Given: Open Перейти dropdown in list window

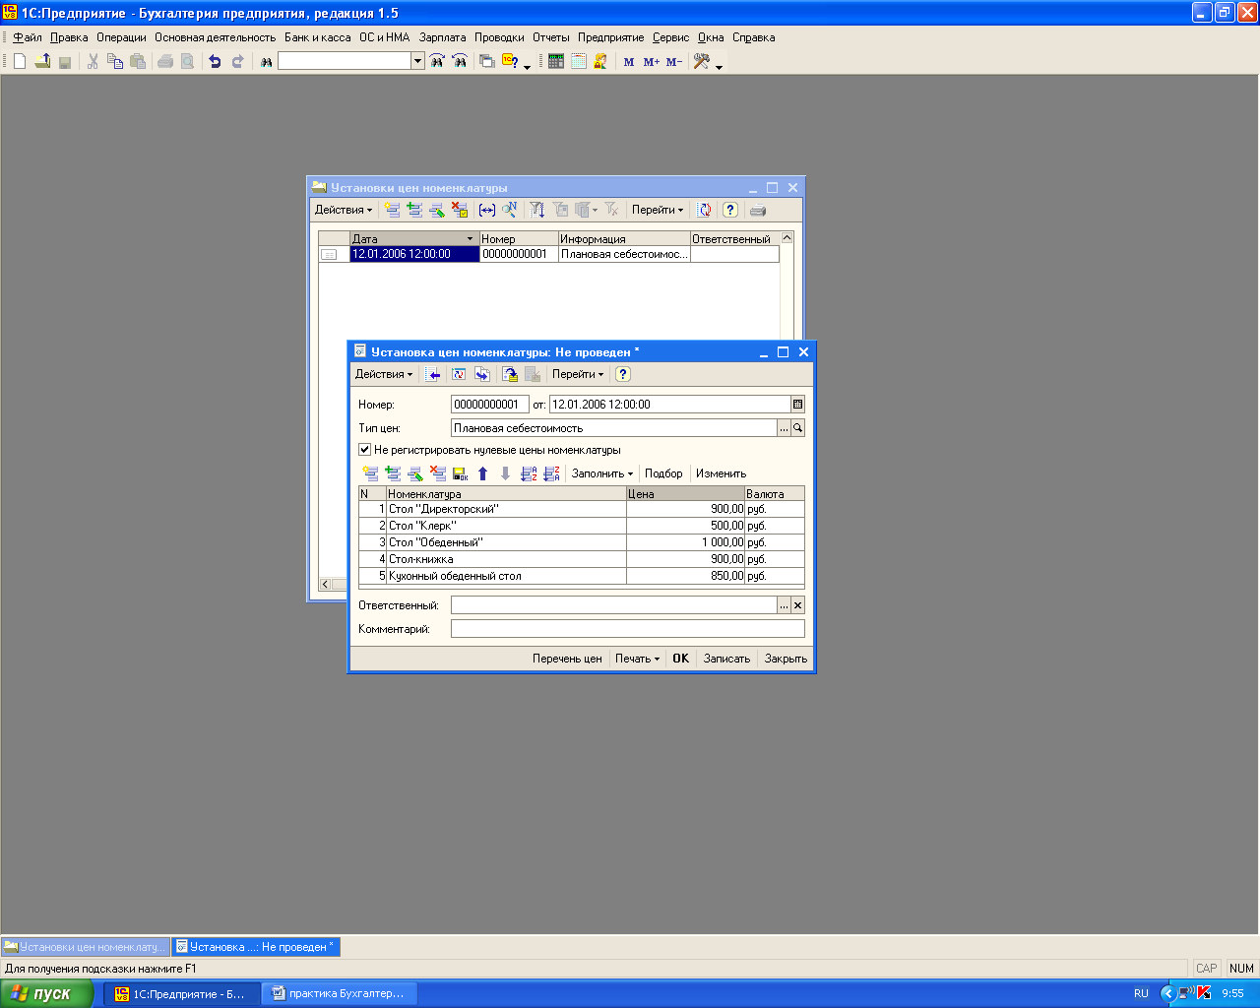Looking at the screenshot, I should [x=658, y=210].
